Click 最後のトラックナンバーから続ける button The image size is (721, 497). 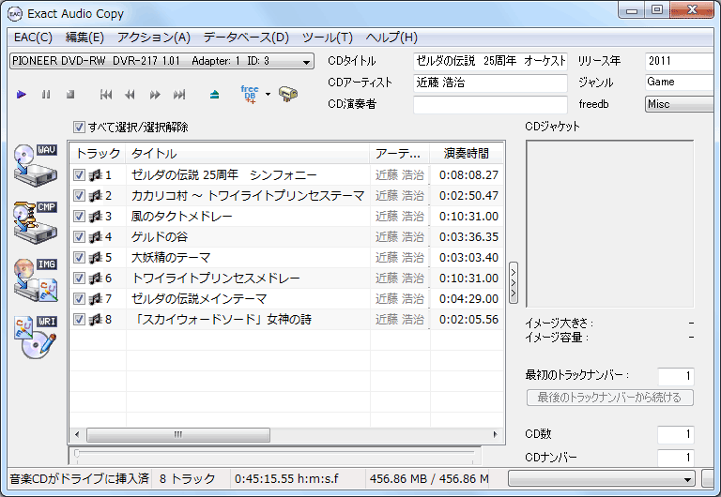click(x=609, y=398)
